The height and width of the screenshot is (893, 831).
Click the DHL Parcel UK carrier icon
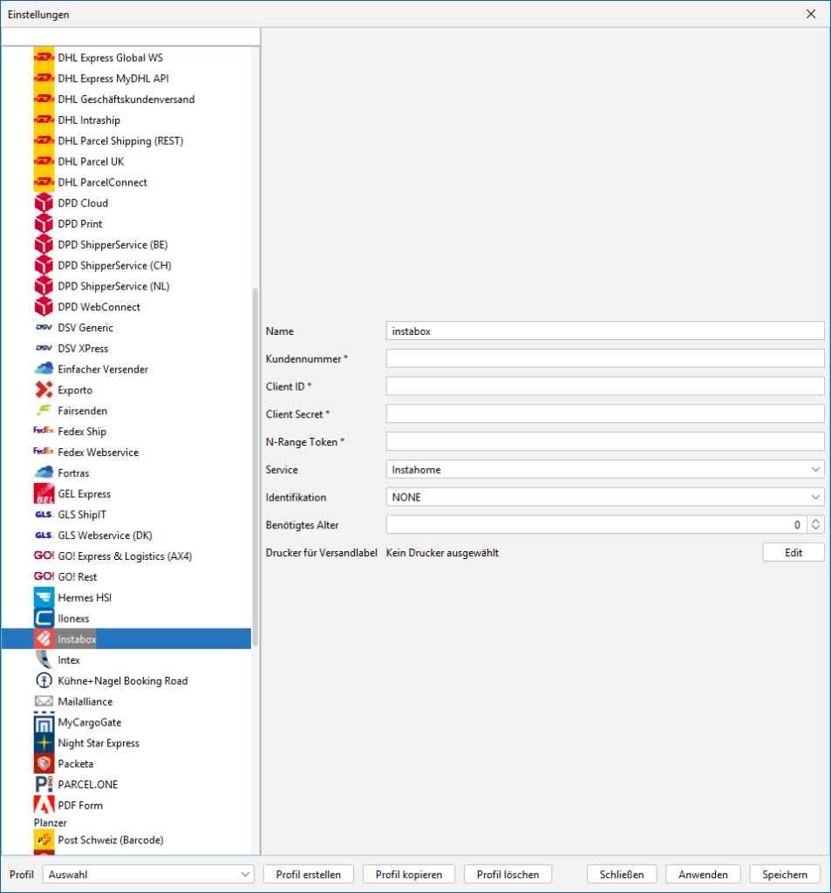pos(44,161)
